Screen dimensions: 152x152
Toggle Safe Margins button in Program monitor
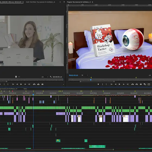tap(149, 84)
